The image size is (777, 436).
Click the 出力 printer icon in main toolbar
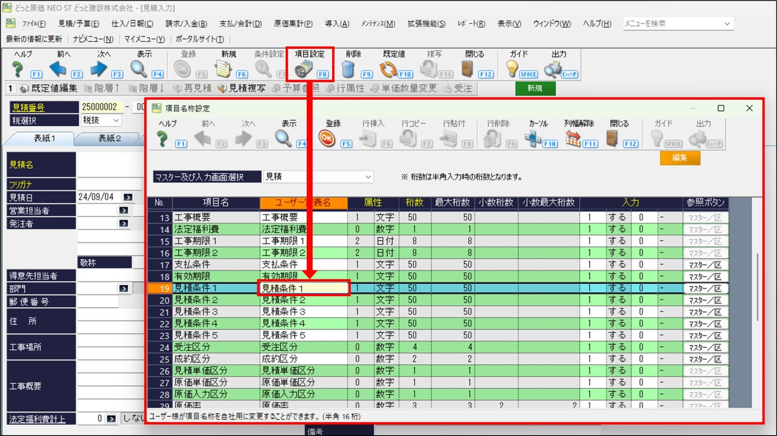(x=552, y=70)
